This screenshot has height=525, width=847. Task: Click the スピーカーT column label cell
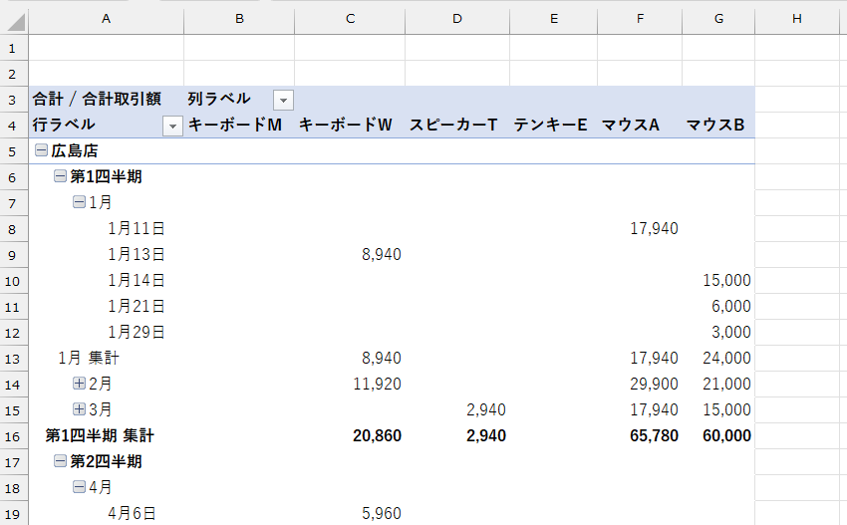pos(453,125)
